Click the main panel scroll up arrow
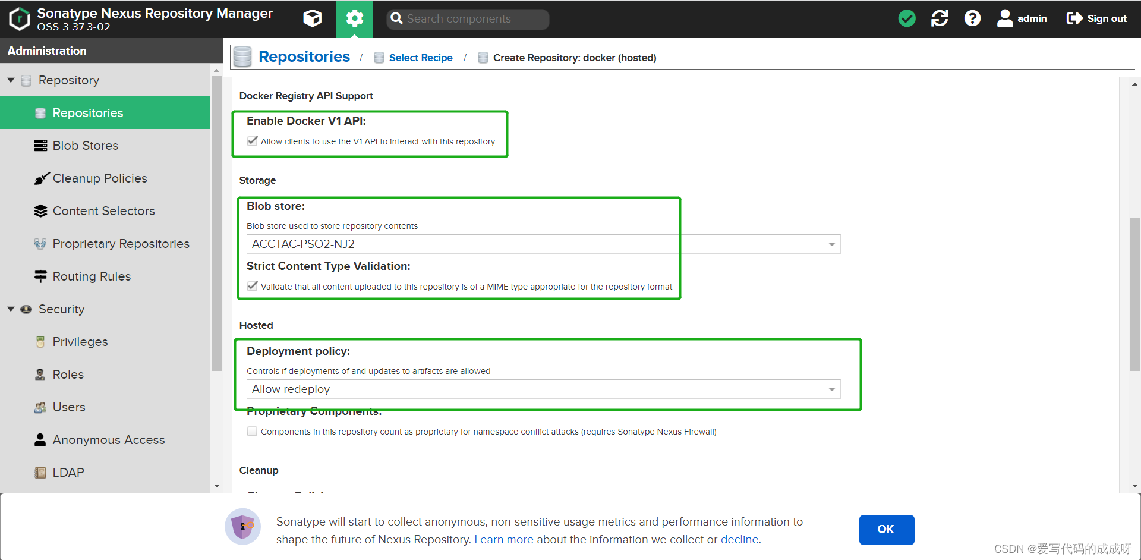 (x=1134, y=84)
